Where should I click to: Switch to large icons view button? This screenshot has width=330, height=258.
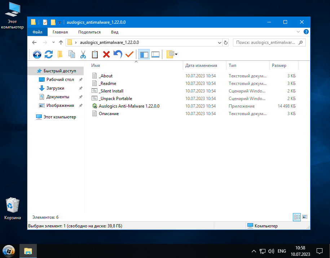coord(305,217)
